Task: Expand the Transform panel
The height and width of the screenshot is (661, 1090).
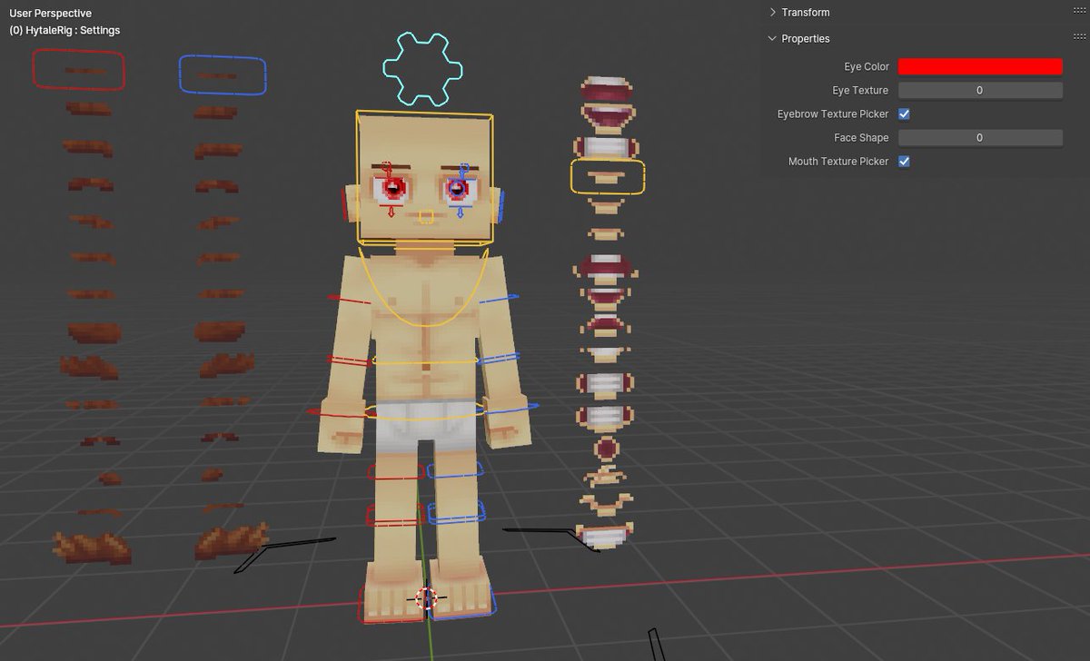Action: pyautogui.click(x=773, y=12)
